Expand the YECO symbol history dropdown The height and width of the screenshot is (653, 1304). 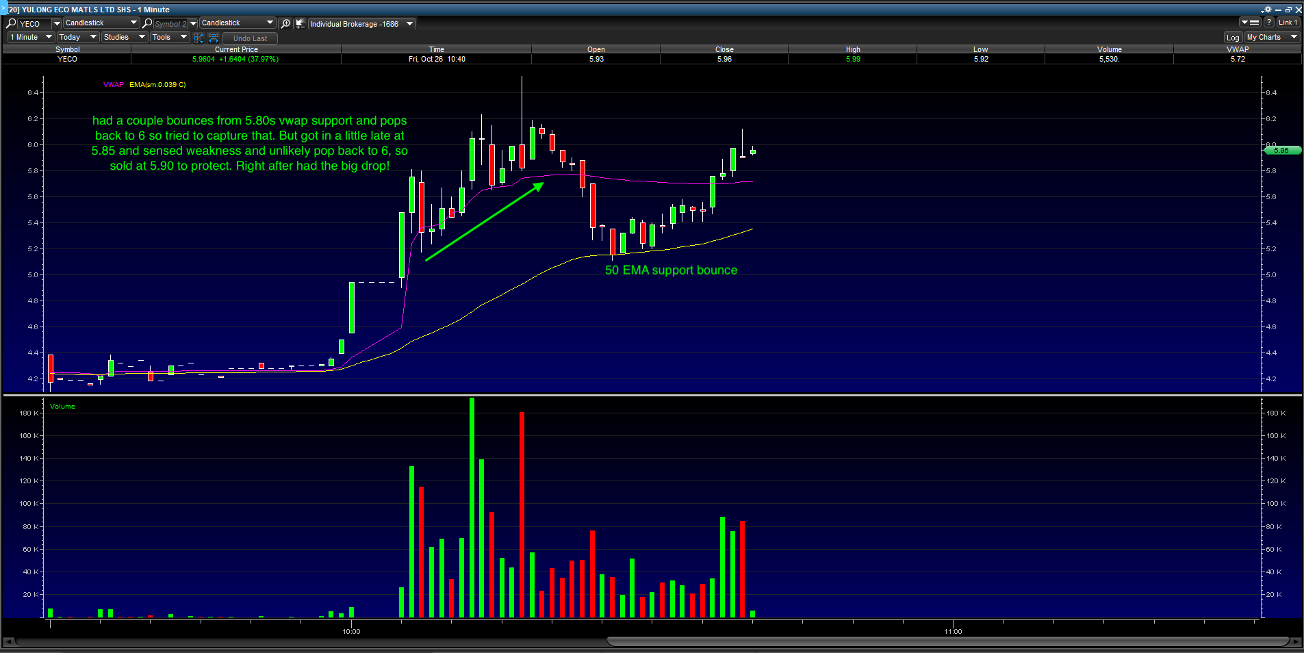click(x=57, y=23)
